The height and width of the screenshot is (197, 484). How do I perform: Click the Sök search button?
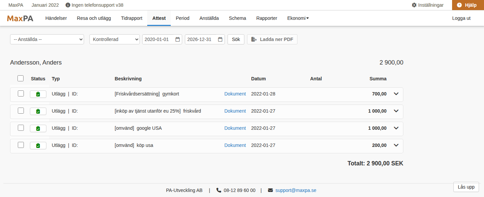click(x=236, y=39)
